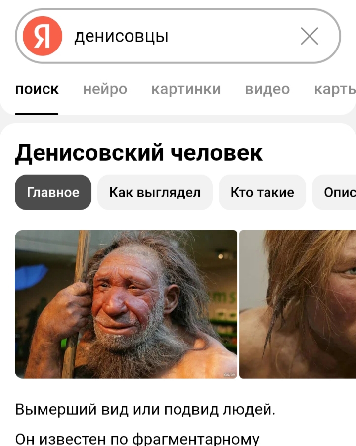Open photo of bearded man holding stick
356x446 pixels.
pos(126,304)
